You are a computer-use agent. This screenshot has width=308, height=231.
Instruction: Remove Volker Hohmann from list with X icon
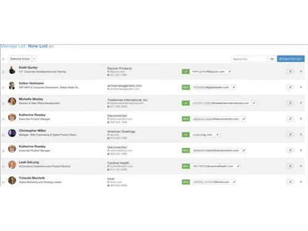[301, 87]
